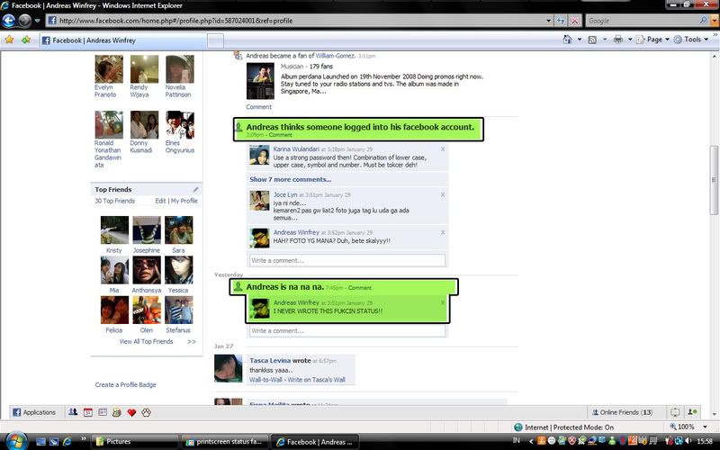Open Online Friends (13) chat list
This screenshot has height=450, width=720.
tap(622, 412)
